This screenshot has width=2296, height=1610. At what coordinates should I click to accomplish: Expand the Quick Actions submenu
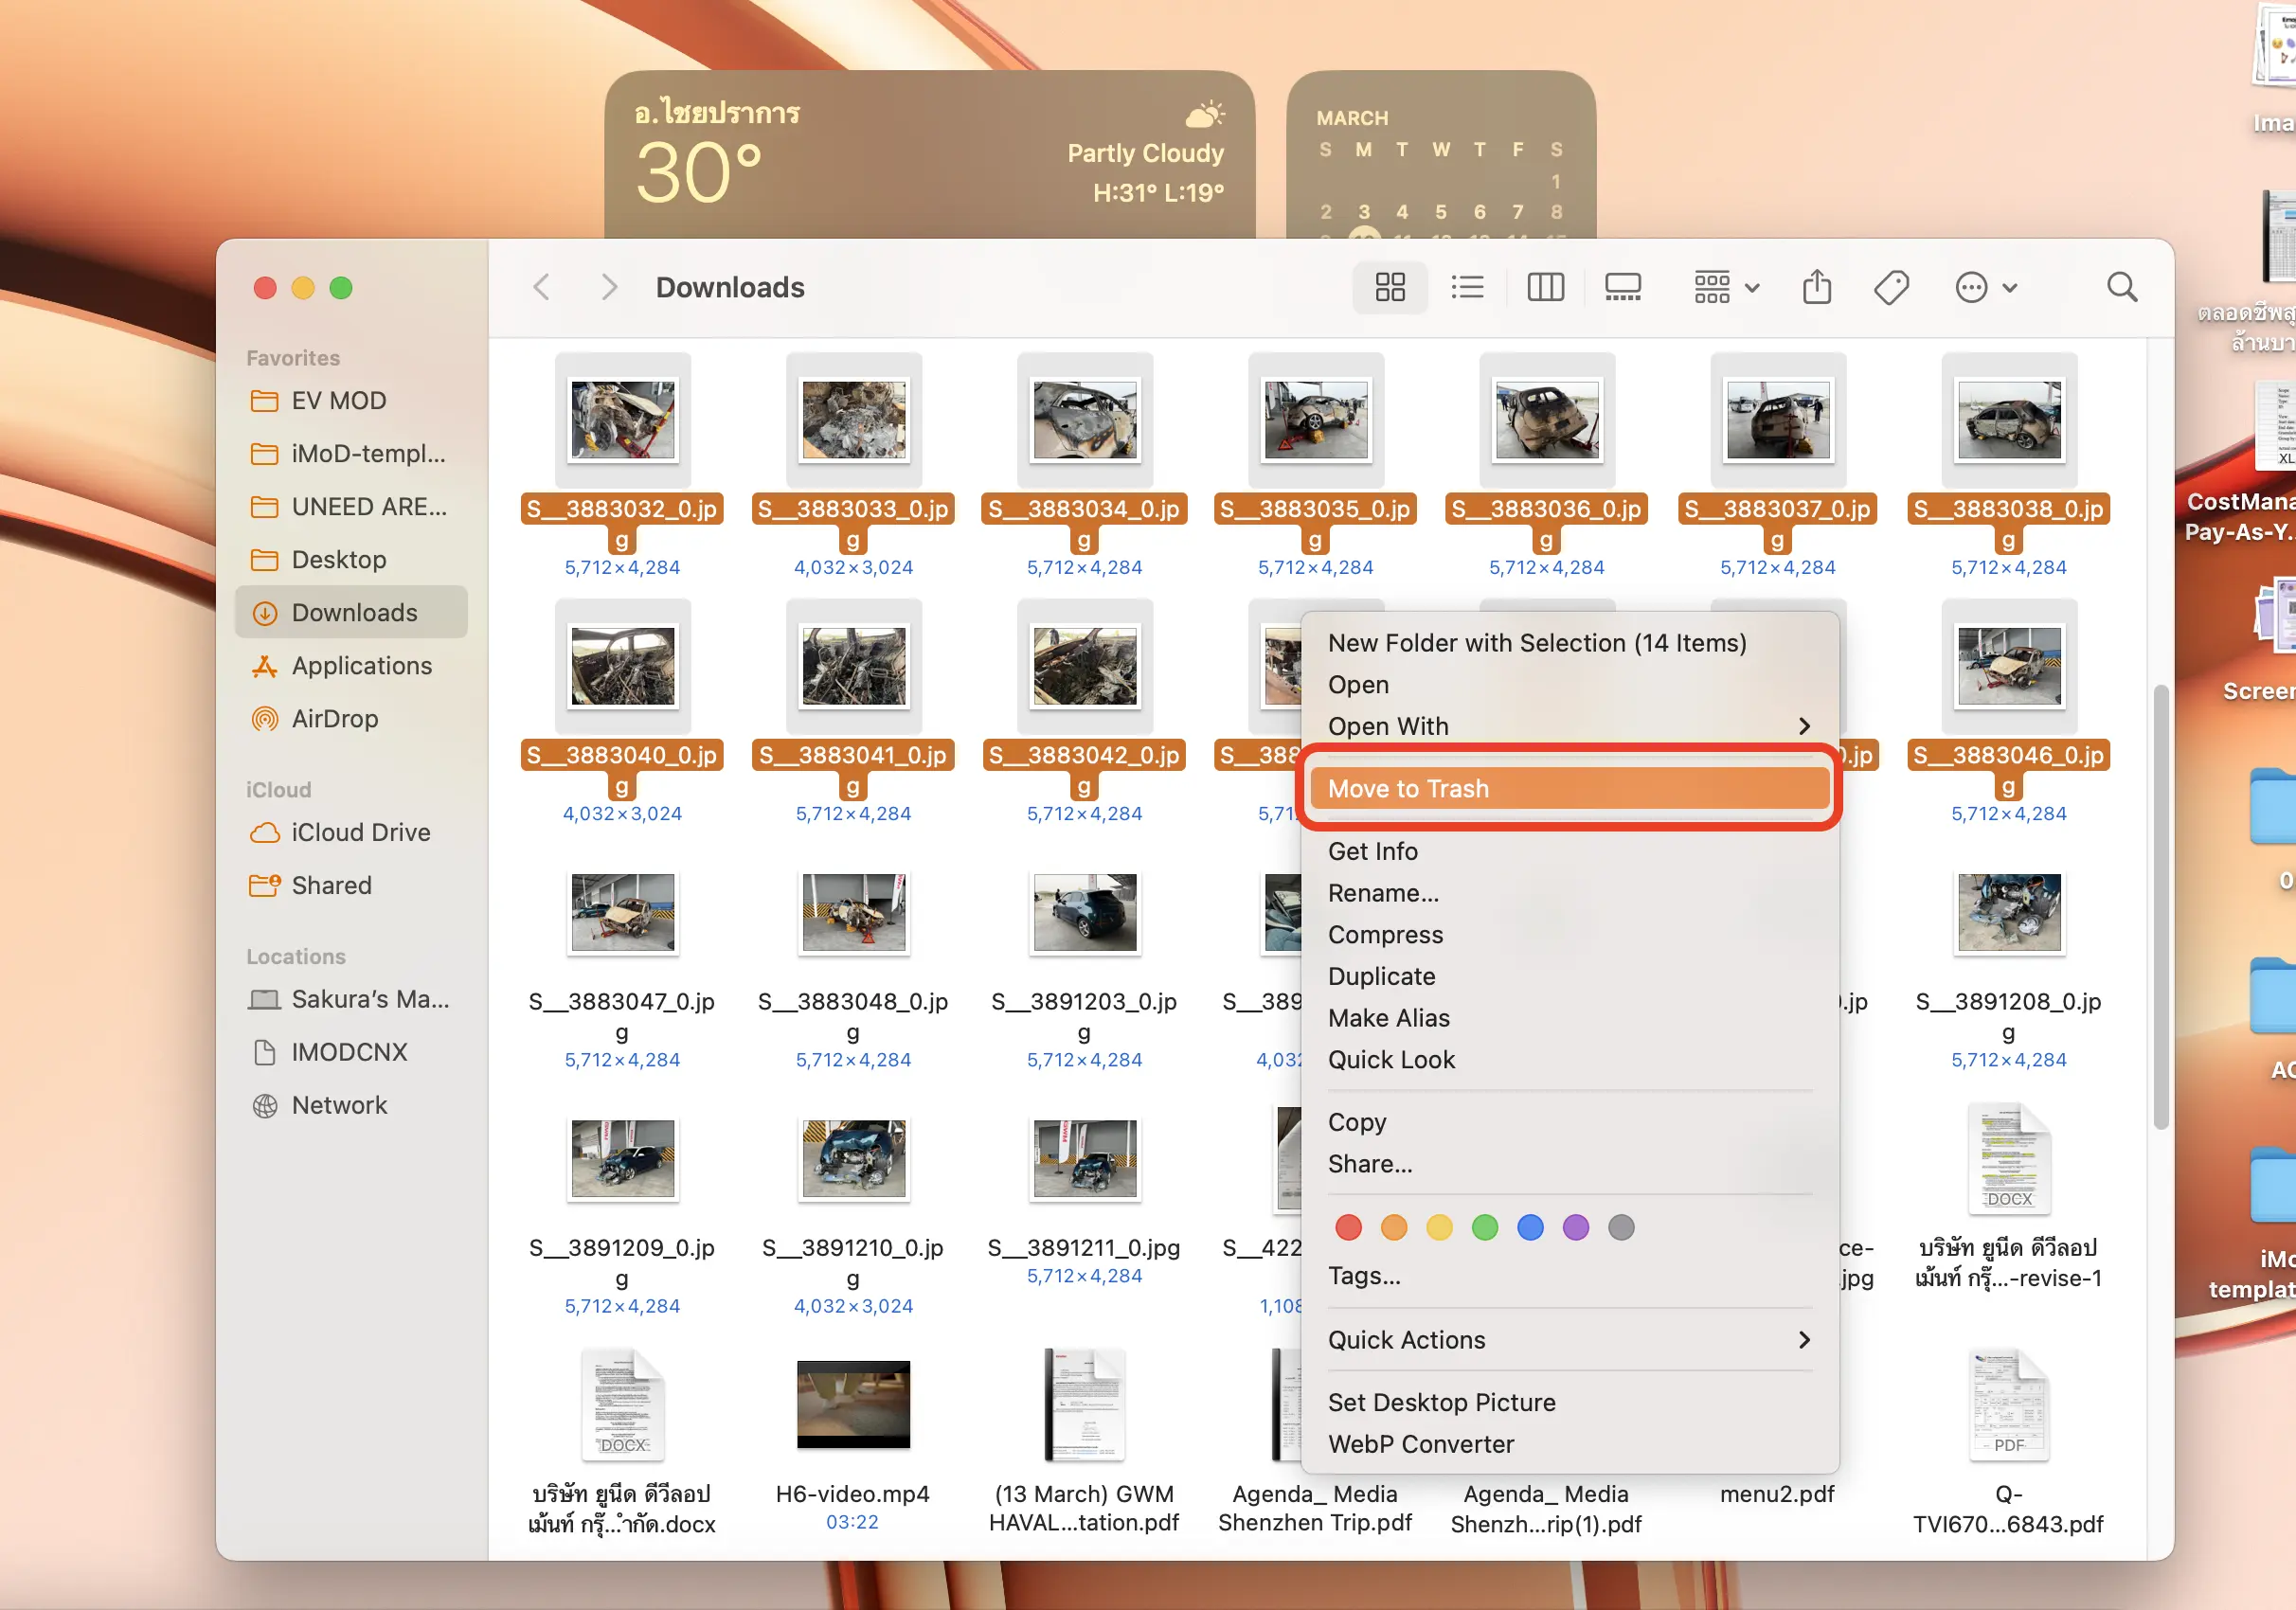click(1803, 1340)
